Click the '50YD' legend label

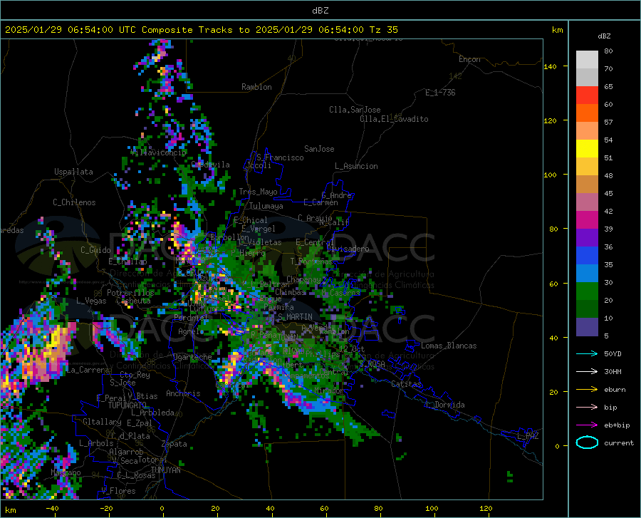coord(613,353)
